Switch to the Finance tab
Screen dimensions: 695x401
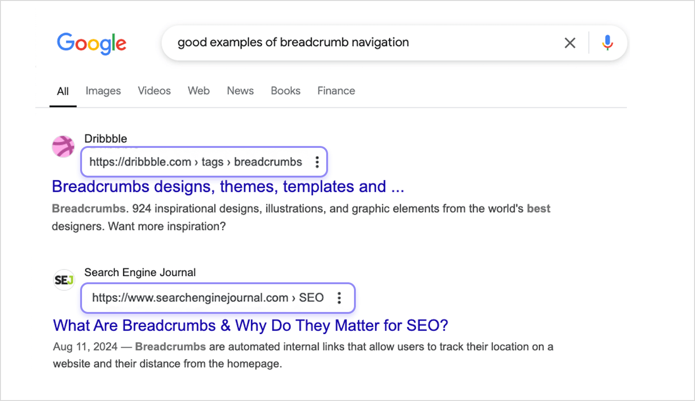(x=336, y=91)
